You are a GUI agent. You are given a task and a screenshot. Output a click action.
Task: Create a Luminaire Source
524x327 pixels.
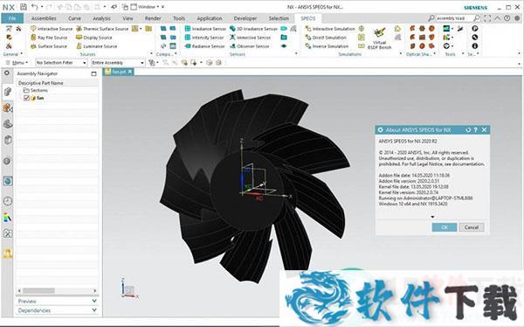(97, 46)
